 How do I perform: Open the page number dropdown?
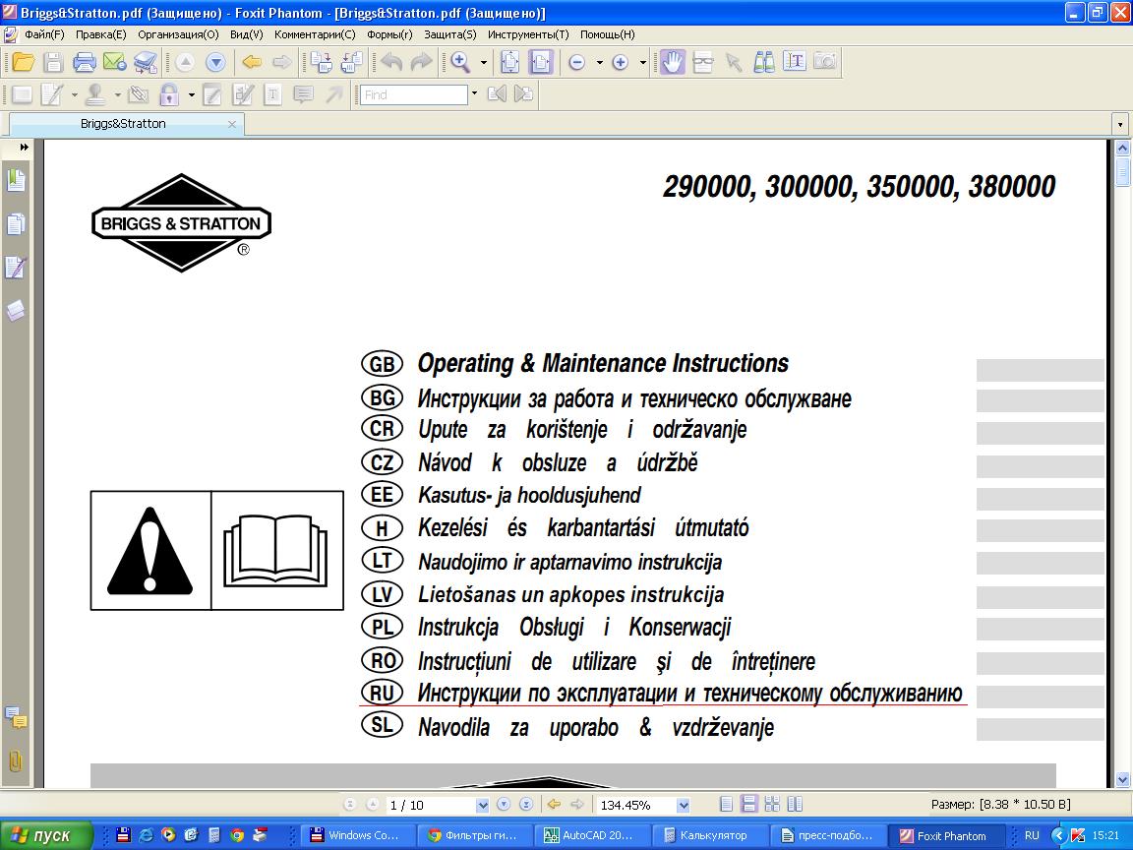click(x=482, y=805)
